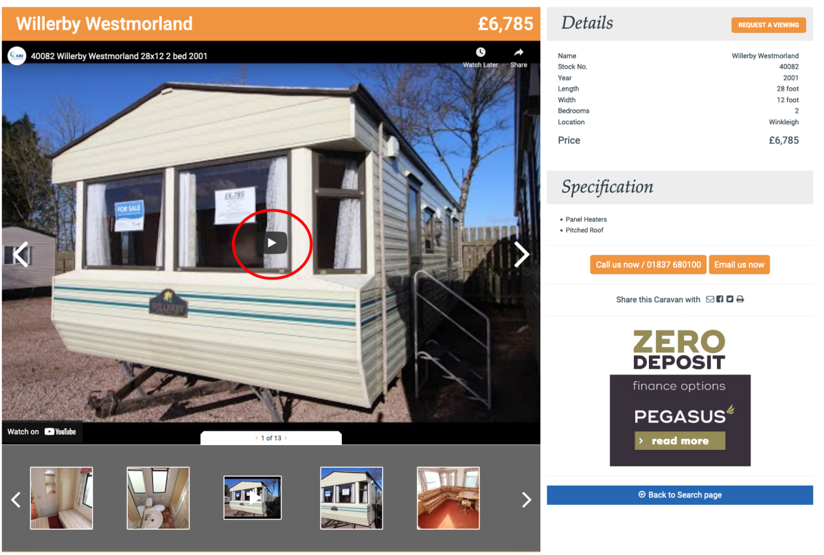824x555 pixels.
Task: Click Call us now / 01837 680100
Action: click(x=648, y=264)
